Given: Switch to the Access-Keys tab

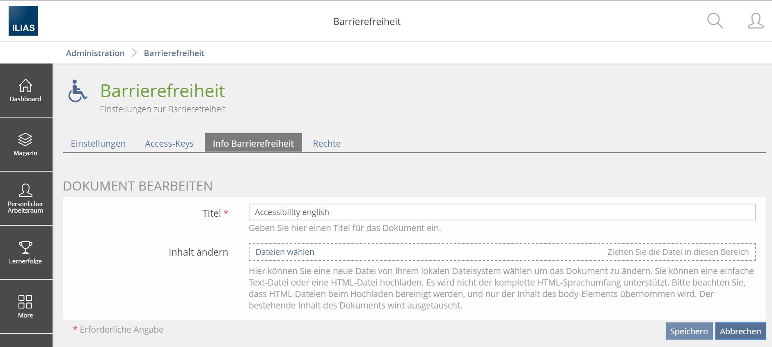Looking at the screenshot, I should (169, 143).
